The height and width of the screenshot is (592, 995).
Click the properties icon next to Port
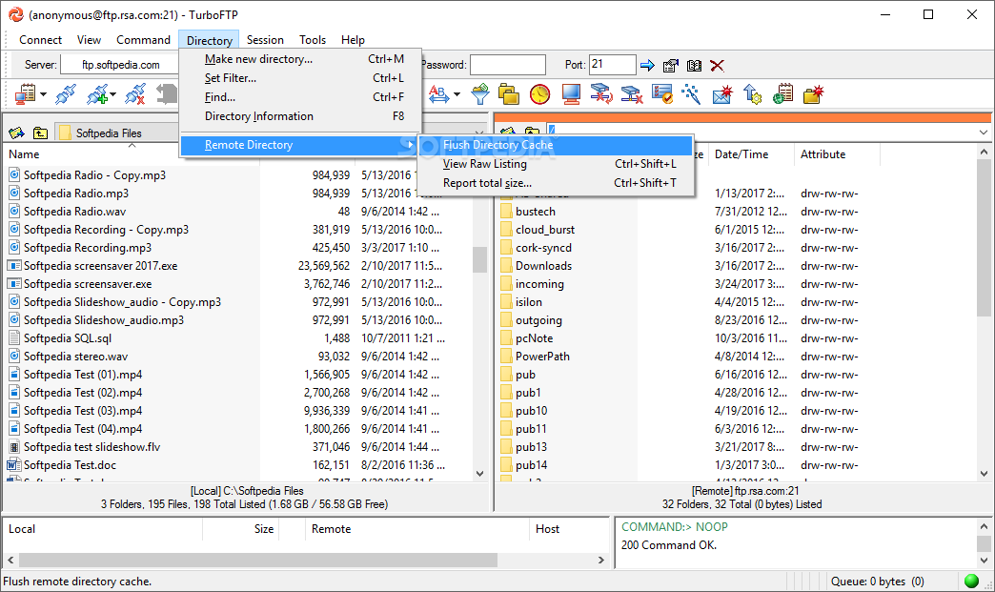(671, 65)
